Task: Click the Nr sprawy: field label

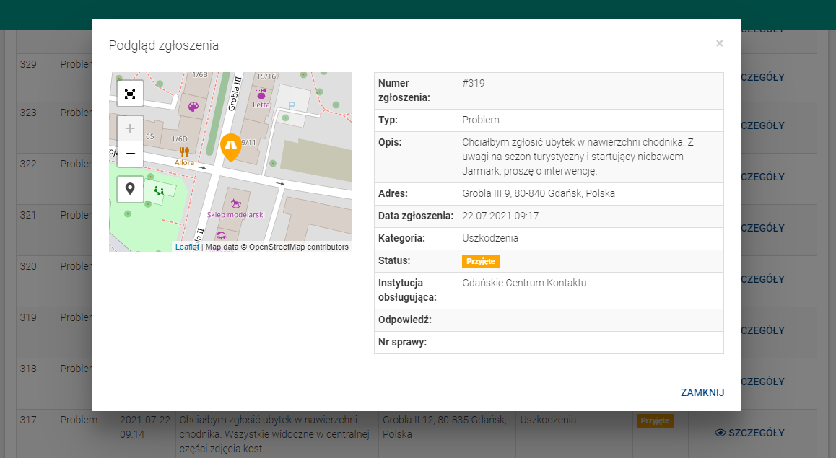Action: (403, 342)
